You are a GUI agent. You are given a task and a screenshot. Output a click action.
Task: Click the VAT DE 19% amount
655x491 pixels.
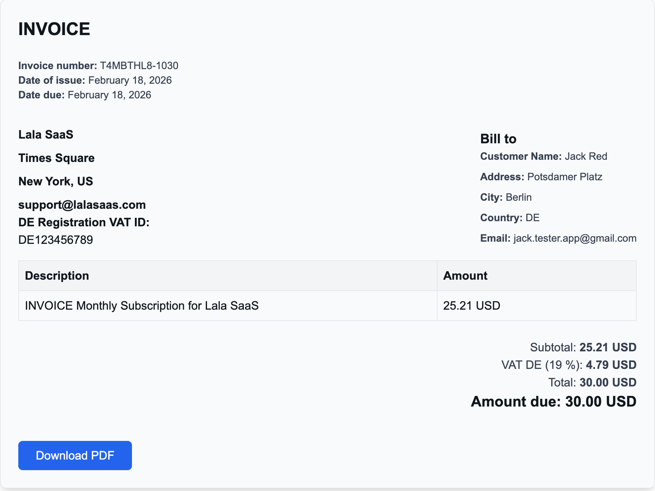(611, 365)
